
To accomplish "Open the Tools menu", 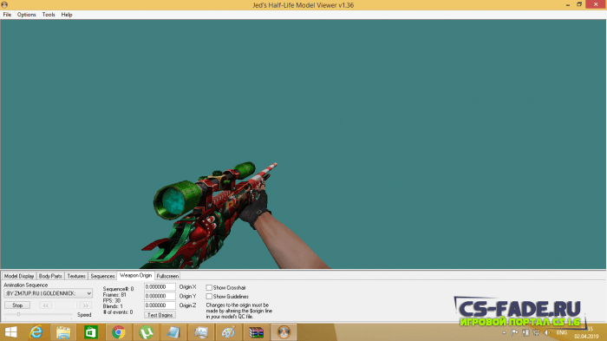I will [x=49, y=15].
